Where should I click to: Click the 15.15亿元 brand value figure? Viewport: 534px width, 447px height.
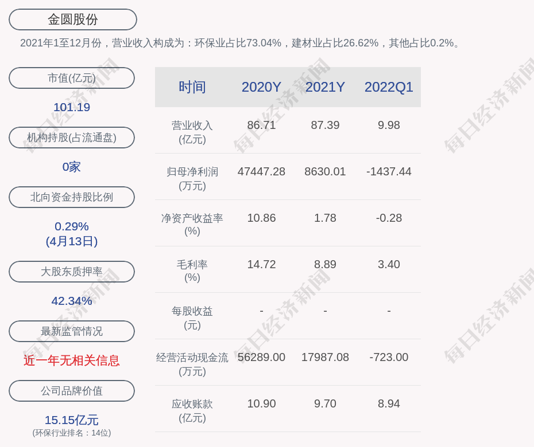[x=72, y=420]
